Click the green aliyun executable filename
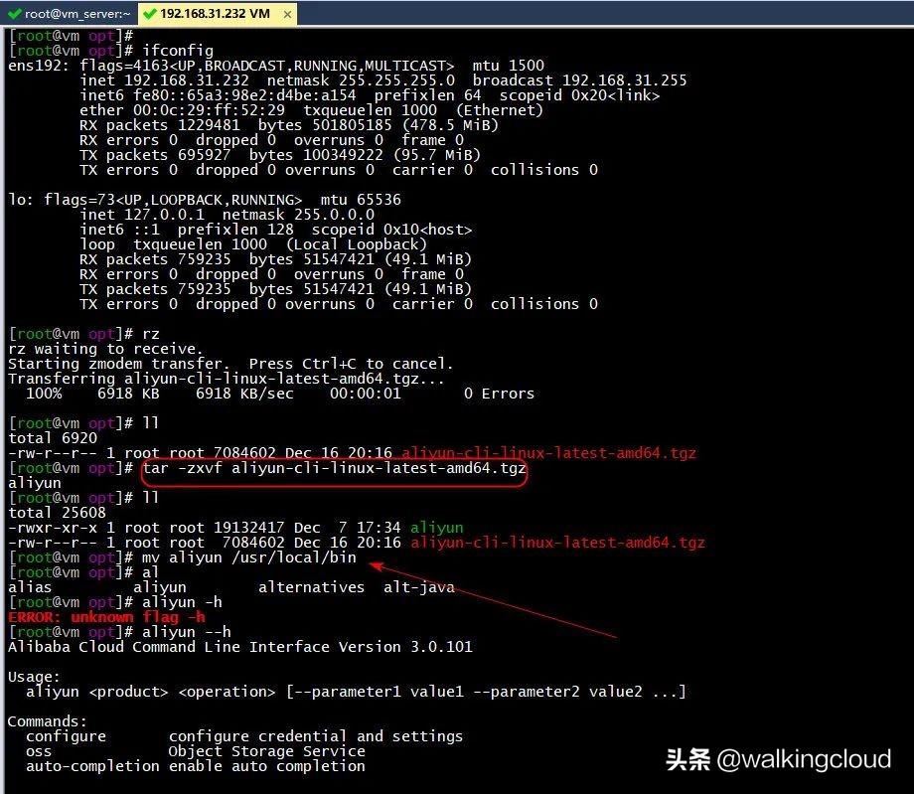The image size is (914, 794). click(x=436, y=528)
